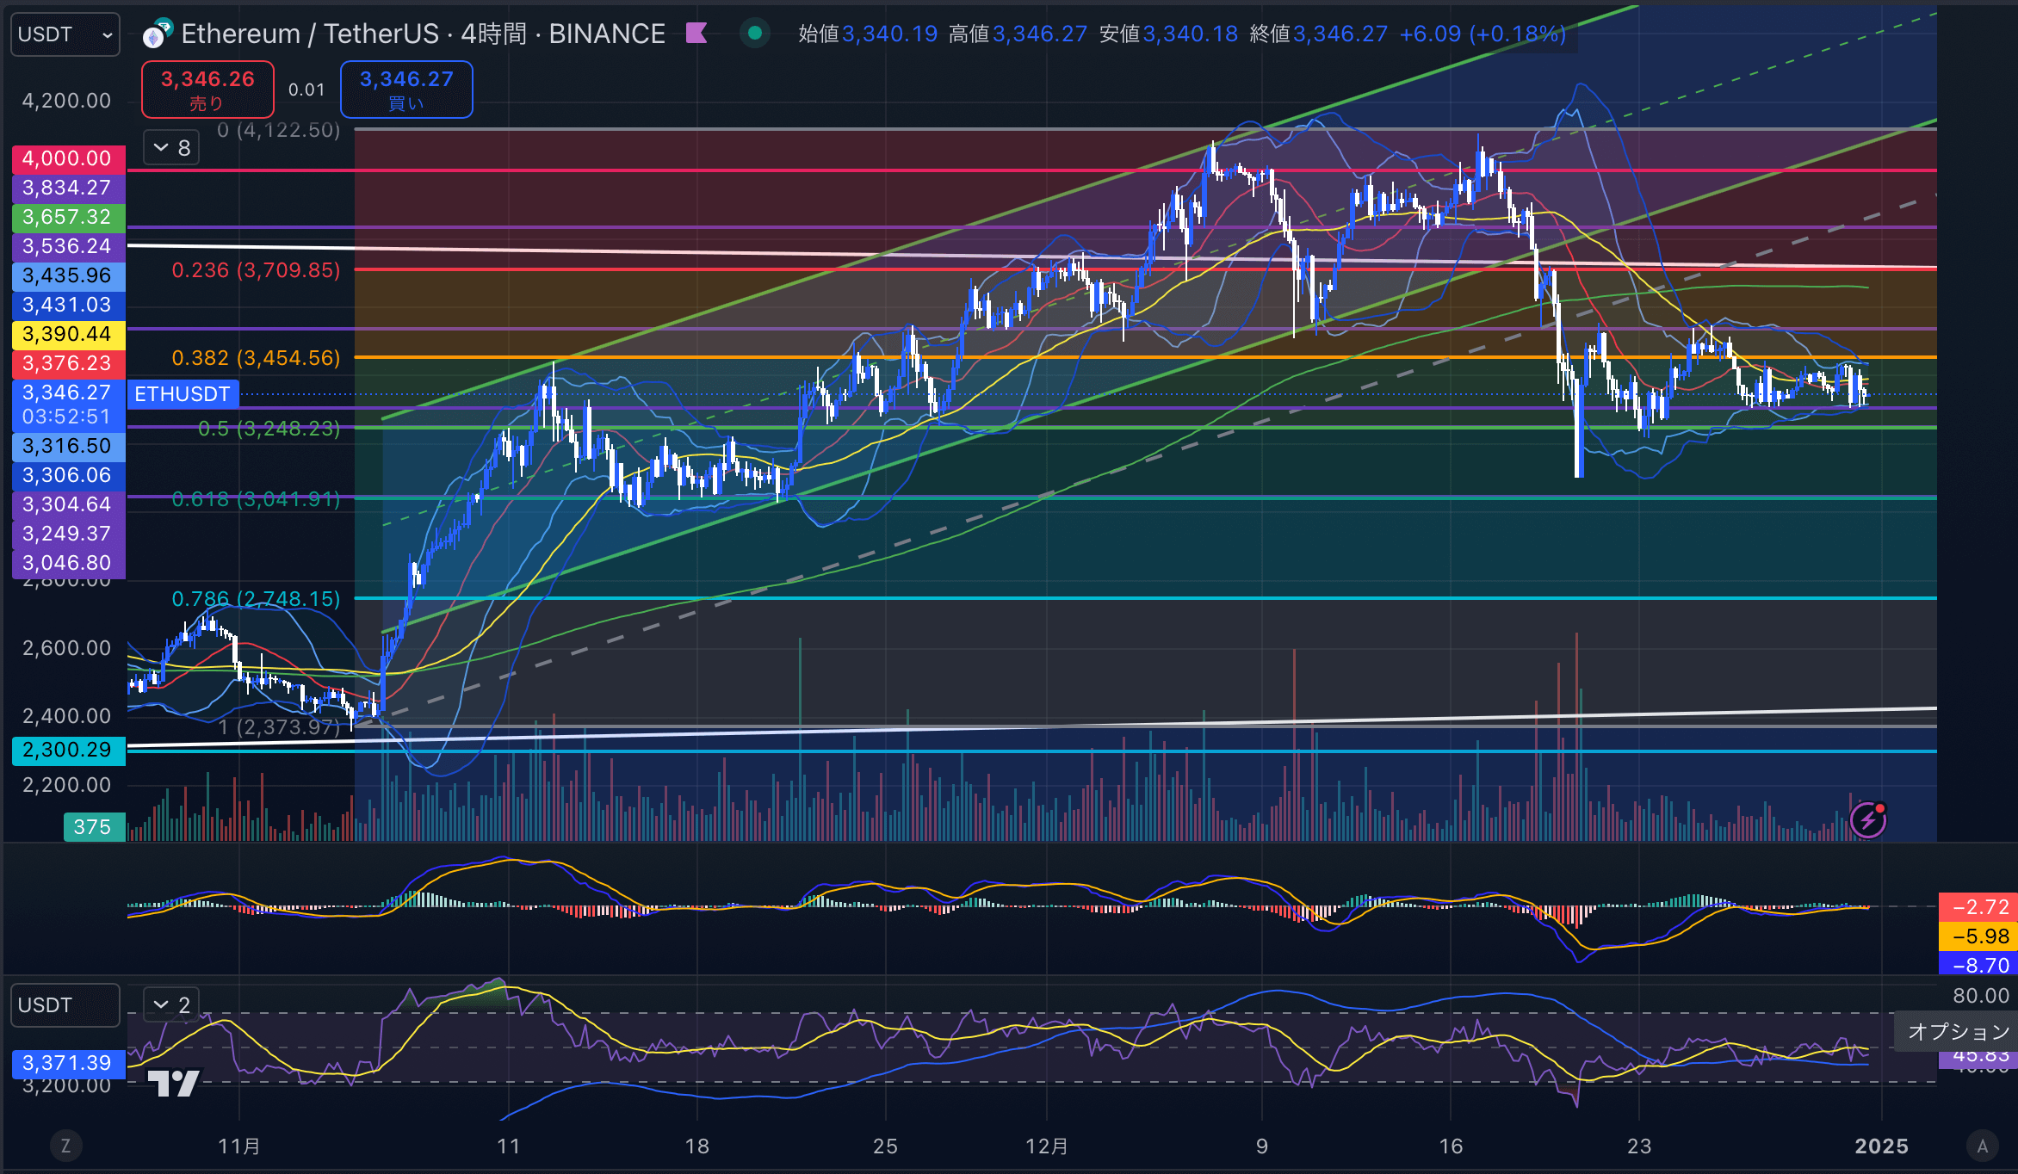
Task: Click the 3,657.32 green price label
Action: point(68,217)
